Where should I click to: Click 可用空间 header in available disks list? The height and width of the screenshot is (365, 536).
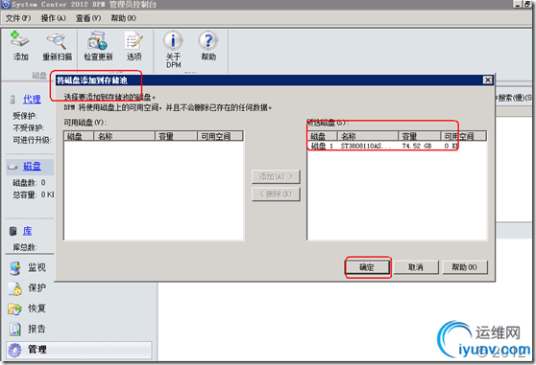(x=220, y=136)
